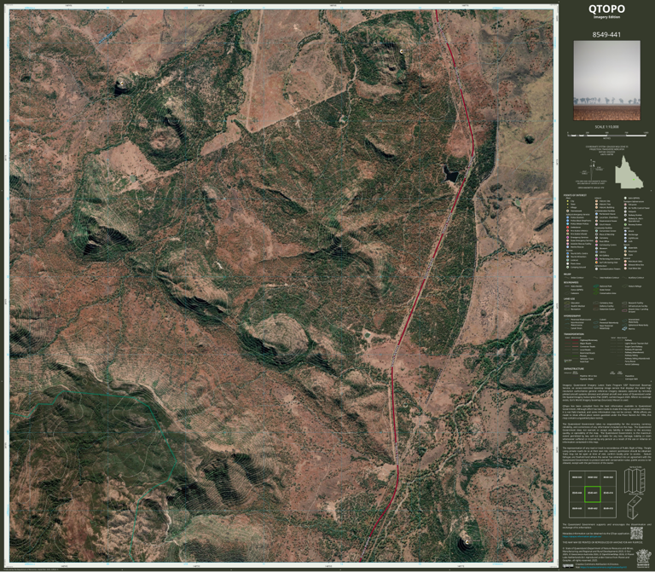Click the Creative Commons licence badge
Viewport: 655px width, 572px height.
[x=568, y=566]
